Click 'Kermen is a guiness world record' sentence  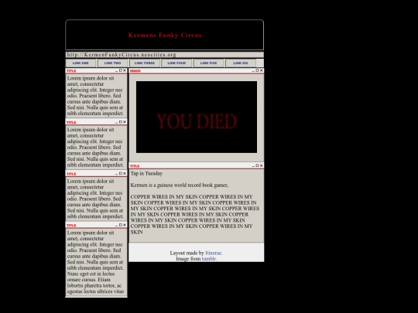coord(180,185)
